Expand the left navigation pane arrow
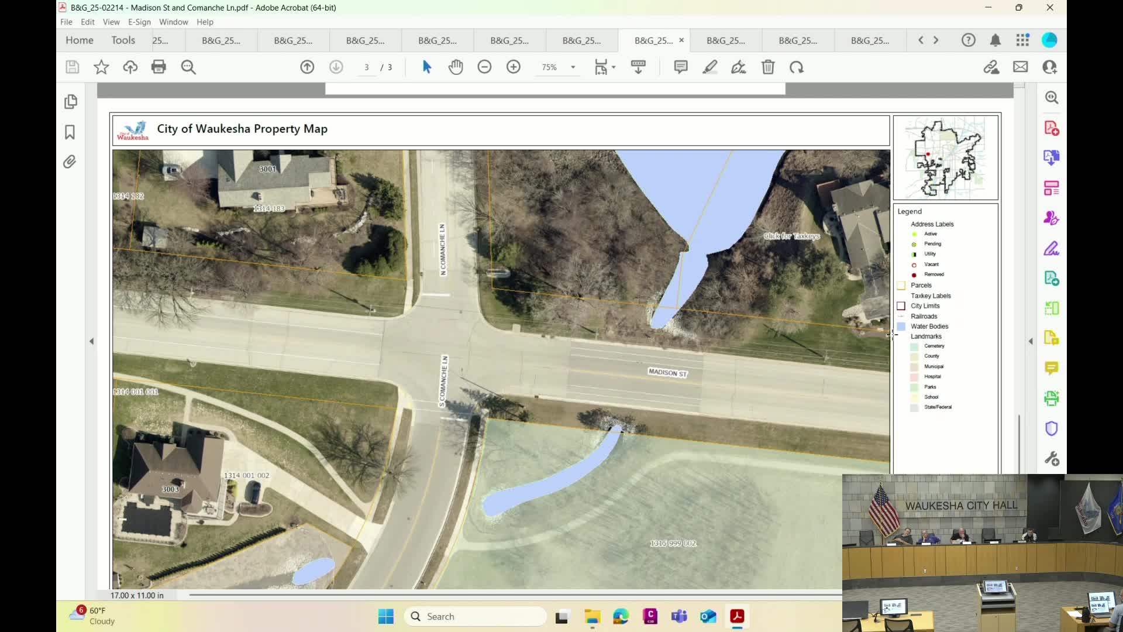1123x632 pixels. pos(91,341)
